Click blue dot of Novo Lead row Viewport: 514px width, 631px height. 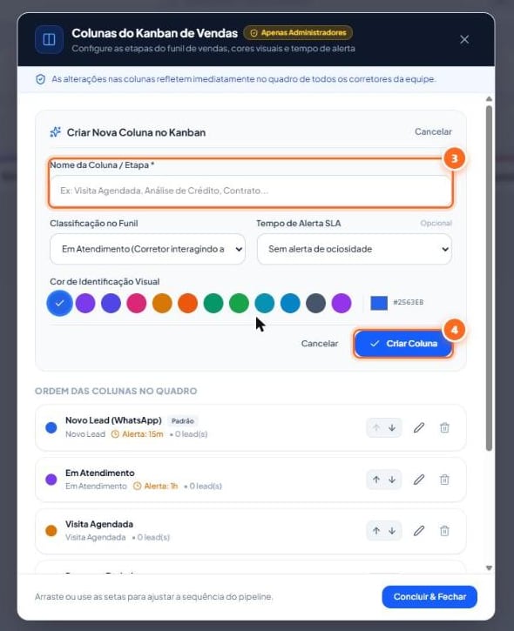(x=51, y=428)
